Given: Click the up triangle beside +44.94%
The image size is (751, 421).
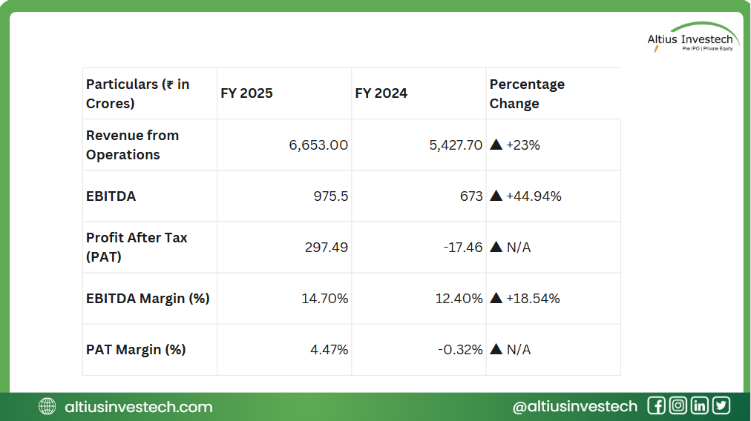Looking at the screenshot, I should pyautogui.click(x=496, y=196).
